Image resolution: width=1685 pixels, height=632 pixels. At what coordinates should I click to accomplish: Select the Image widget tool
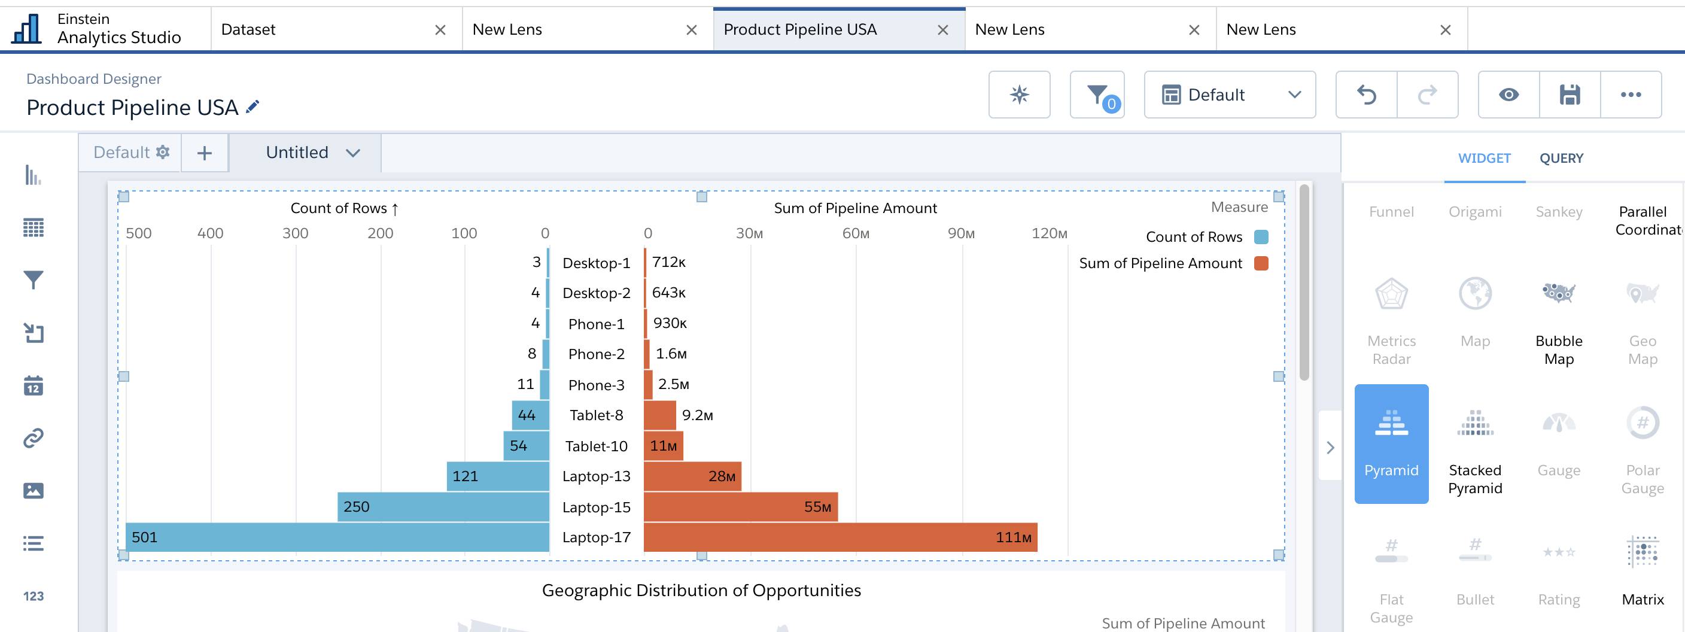[34, 490]
